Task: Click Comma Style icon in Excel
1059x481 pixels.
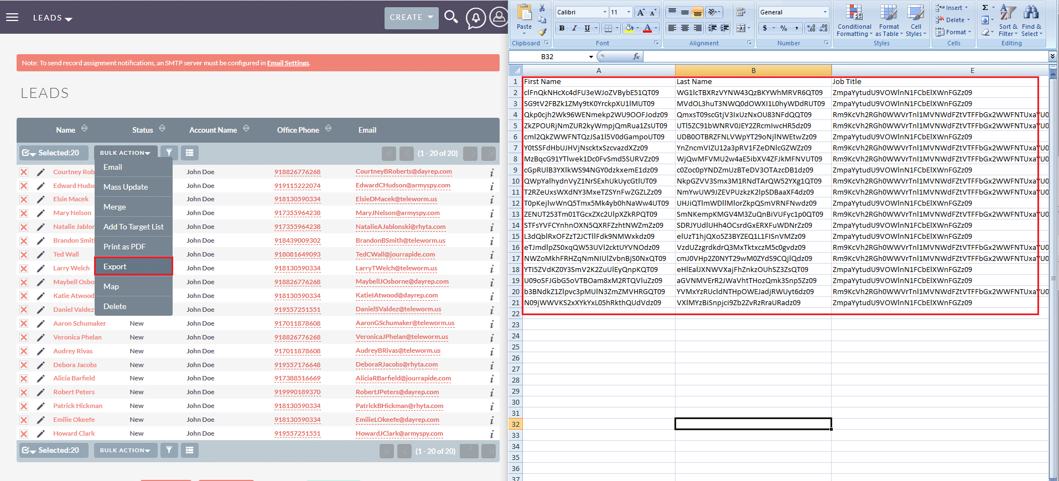Action: point(797,28)
